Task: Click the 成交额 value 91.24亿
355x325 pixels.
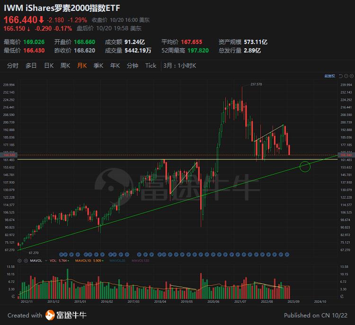Action: point(134,42)
